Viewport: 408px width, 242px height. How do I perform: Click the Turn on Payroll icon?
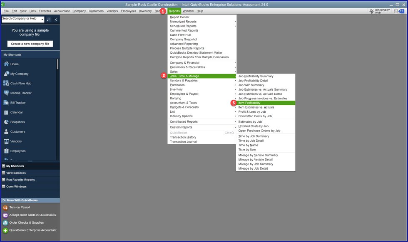(5, 207)
